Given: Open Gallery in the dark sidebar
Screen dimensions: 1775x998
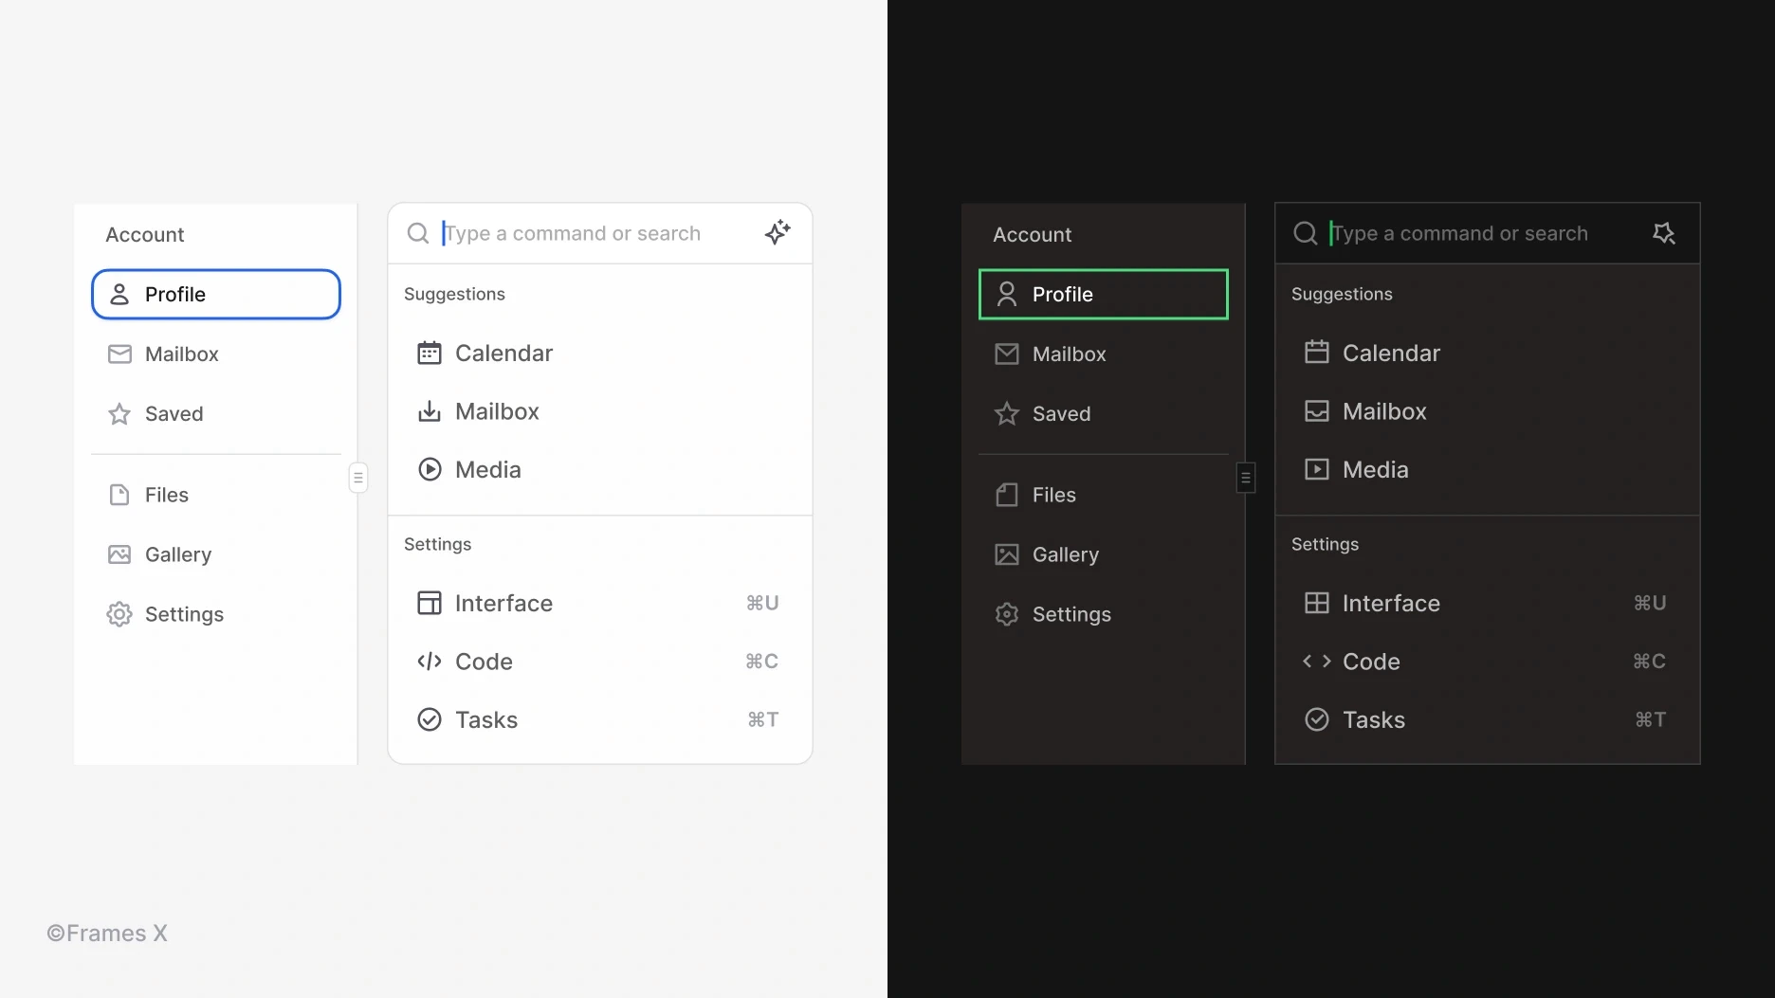Looking at the screenshot, I should tap(1104, 554).
